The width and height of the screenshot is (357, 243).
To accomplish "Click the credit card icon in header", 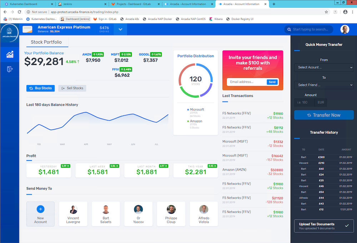I will click(x=27, y=29).
